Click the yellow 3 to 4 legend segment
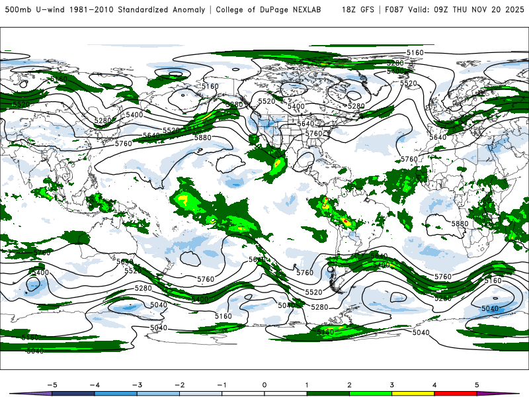The height and width of the screenshot is (397, 529). pos(413,394)
